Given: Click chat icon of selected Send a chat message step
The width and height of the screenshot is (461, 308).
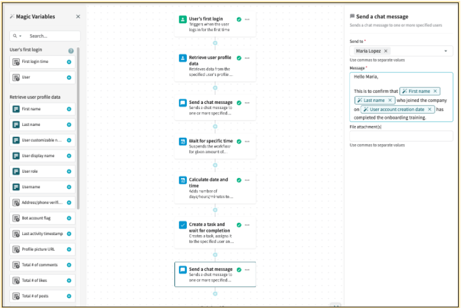Looking at the screenshot, I should click(183, 269).
